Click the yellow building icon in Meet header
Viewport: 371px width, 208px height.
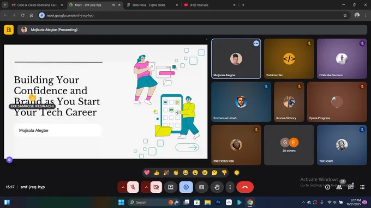tap(9, 30)
